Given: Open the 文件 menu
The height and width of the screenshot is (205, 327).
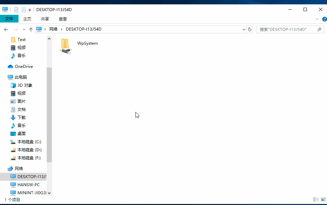Looking at the screenshot, I should [x=9, y=19].
